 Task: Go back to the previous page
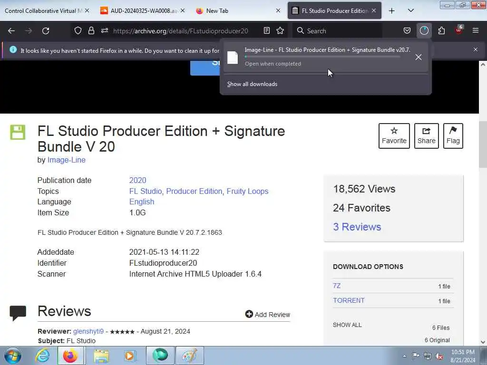pyautogui.click(x=11, y=31)
